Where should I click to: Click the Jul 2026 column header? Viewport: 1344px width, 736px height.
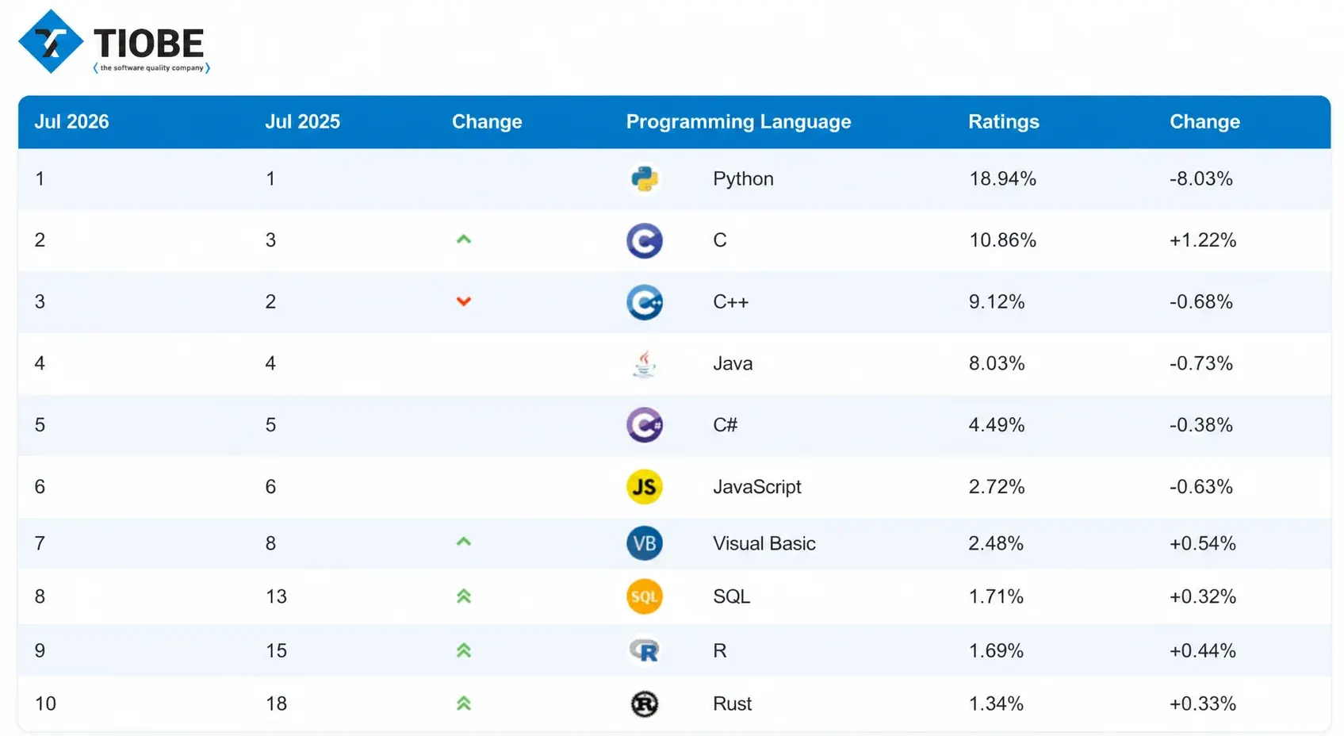coord(71,121)
